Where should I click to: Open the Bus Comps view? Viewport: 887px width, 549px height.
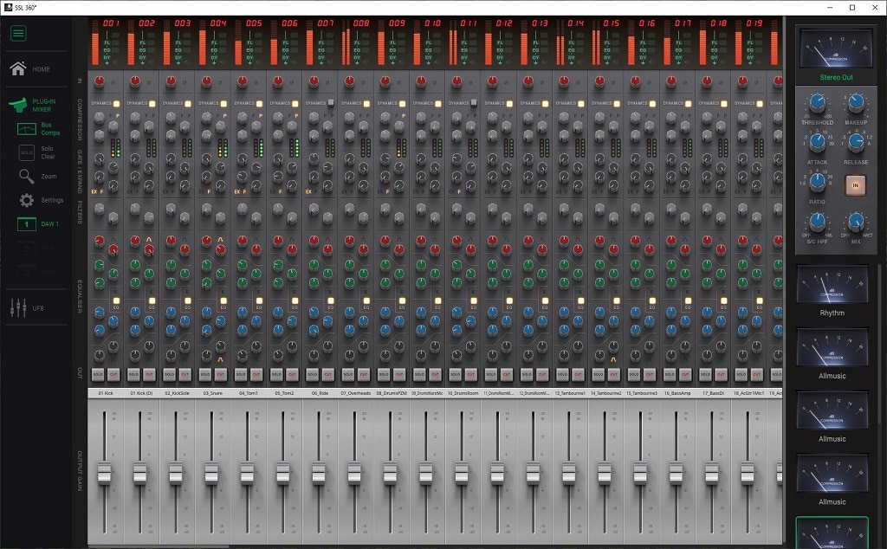click(x=27, y=129)
